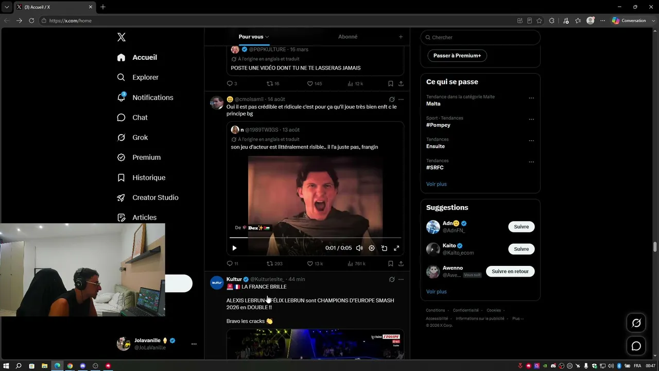Open more options for the Ensuite trend
The image size is (659, 371).
[x=531, y=140]
